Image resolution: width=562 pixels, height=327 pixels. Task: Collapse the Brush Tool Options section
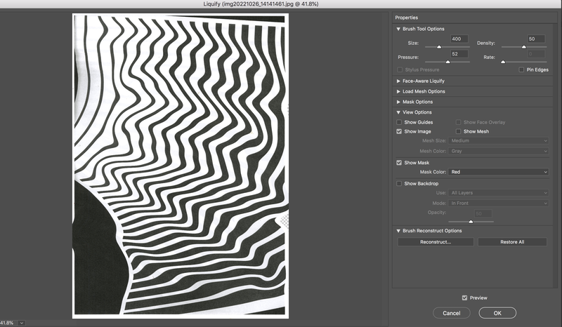coord(398,29)
